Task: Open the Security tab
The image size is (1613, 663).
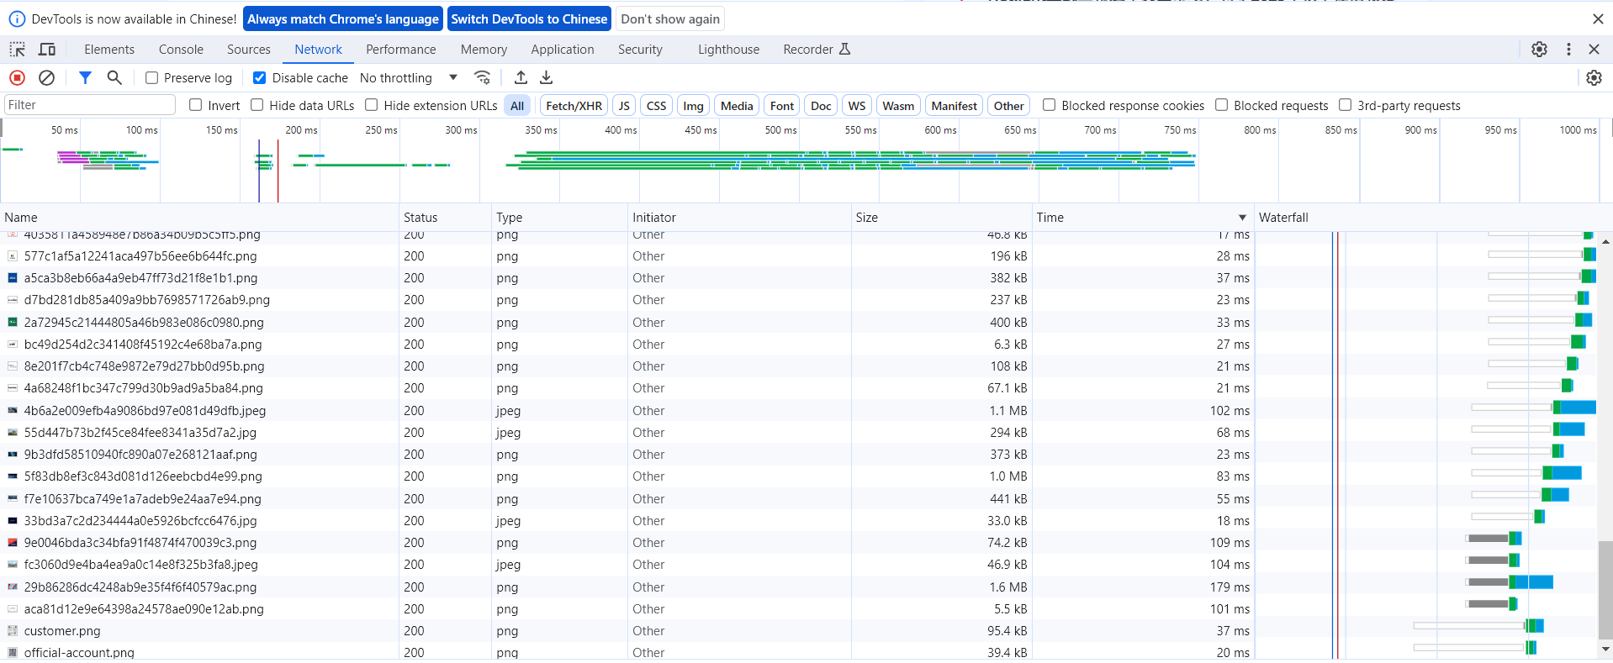Action: 640,50
